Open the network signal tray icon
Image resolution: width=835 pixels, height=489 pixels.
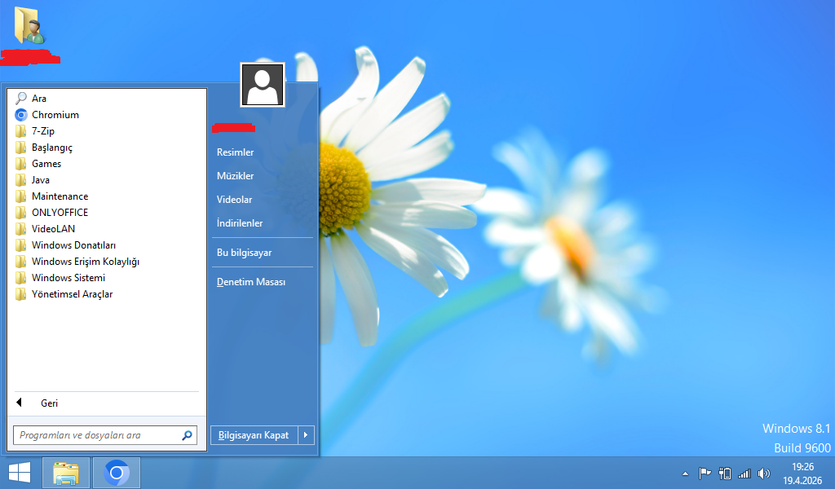pos(744,473)
